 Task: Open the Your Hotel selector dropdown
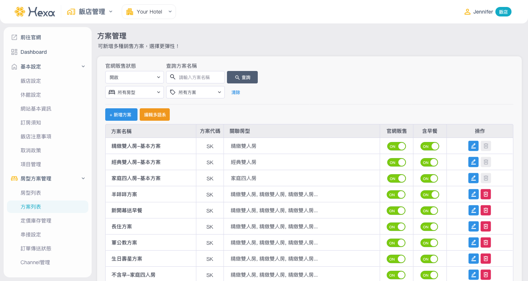(x=149, y=12)
